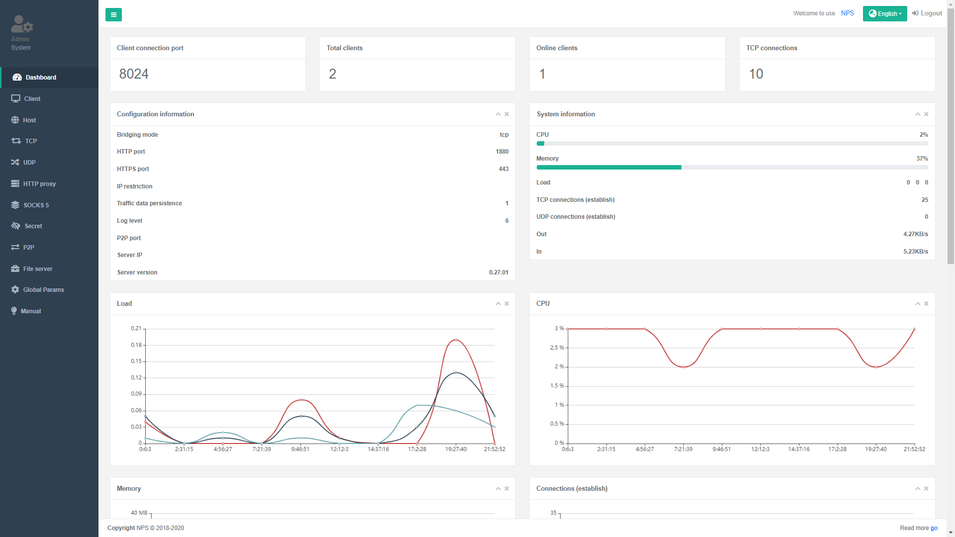Select the SOCKS 5 layers icon
This screenshot has height=537, width=955.
[15, 205]
